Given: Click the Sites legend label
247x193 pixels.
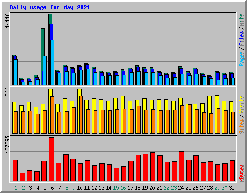Looking at the screenshot, I should (242, 126).
